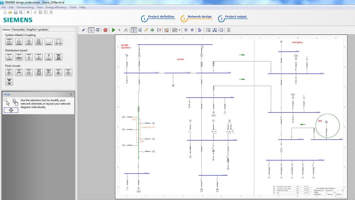Click the grey play button
Viewport: 355px width, 200px height.
click(120, 30)
